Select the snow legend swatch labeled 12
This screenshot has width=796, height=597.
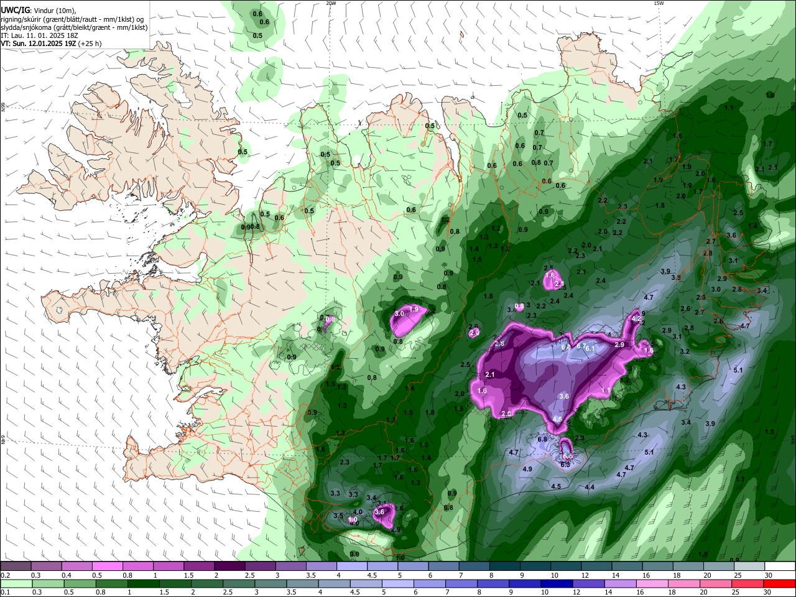(596, 567)
